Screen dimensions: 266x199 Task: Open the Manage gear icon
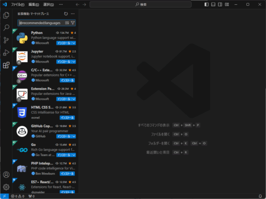click(6, 187)
